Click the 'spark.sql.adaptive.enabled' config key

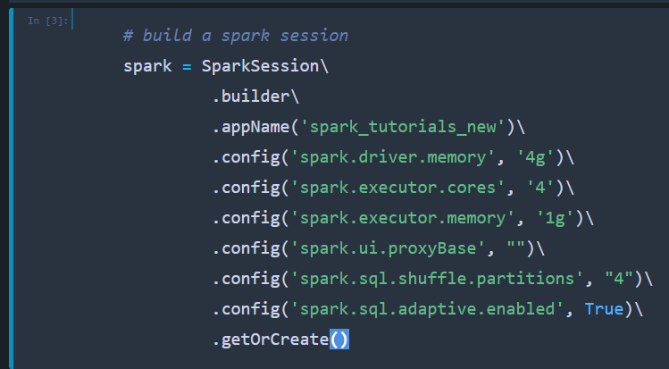coord(425,309)
